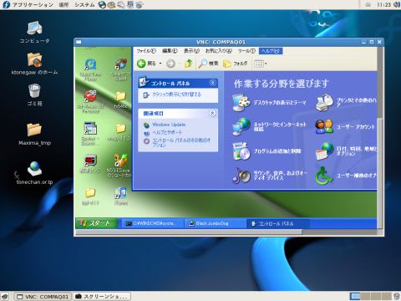Click the 11:23 clock in top panel

click(x=383, y=4)
